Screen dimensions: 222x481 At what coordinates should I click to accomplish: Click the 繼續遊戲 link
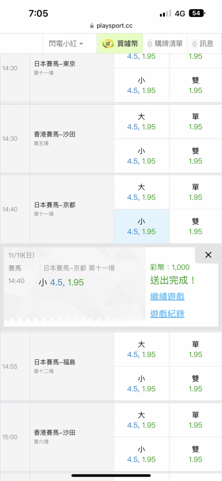click(167, 297)
